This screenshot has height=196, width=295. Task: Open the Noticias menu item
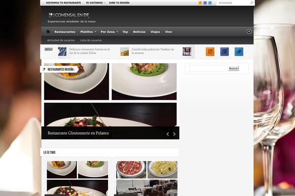139,32
